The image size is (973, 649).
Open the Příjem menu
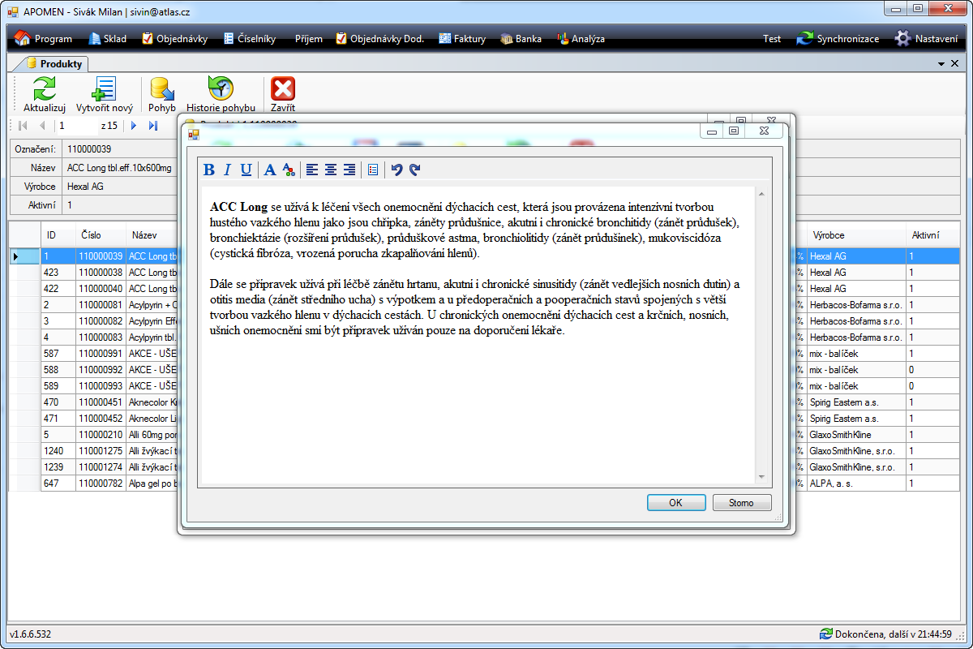(x=308, y=38)
